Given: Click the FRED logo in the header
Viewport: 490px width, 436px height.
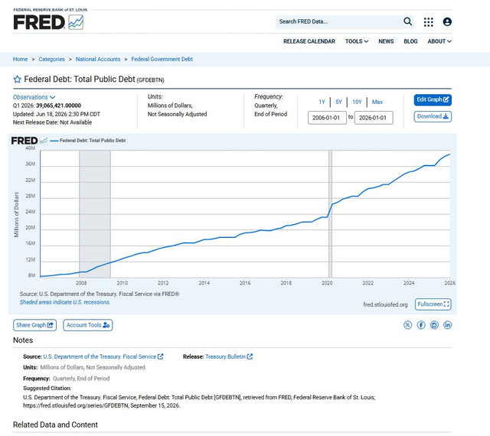Looking at the screenshot, I should [x=48, y=22].
